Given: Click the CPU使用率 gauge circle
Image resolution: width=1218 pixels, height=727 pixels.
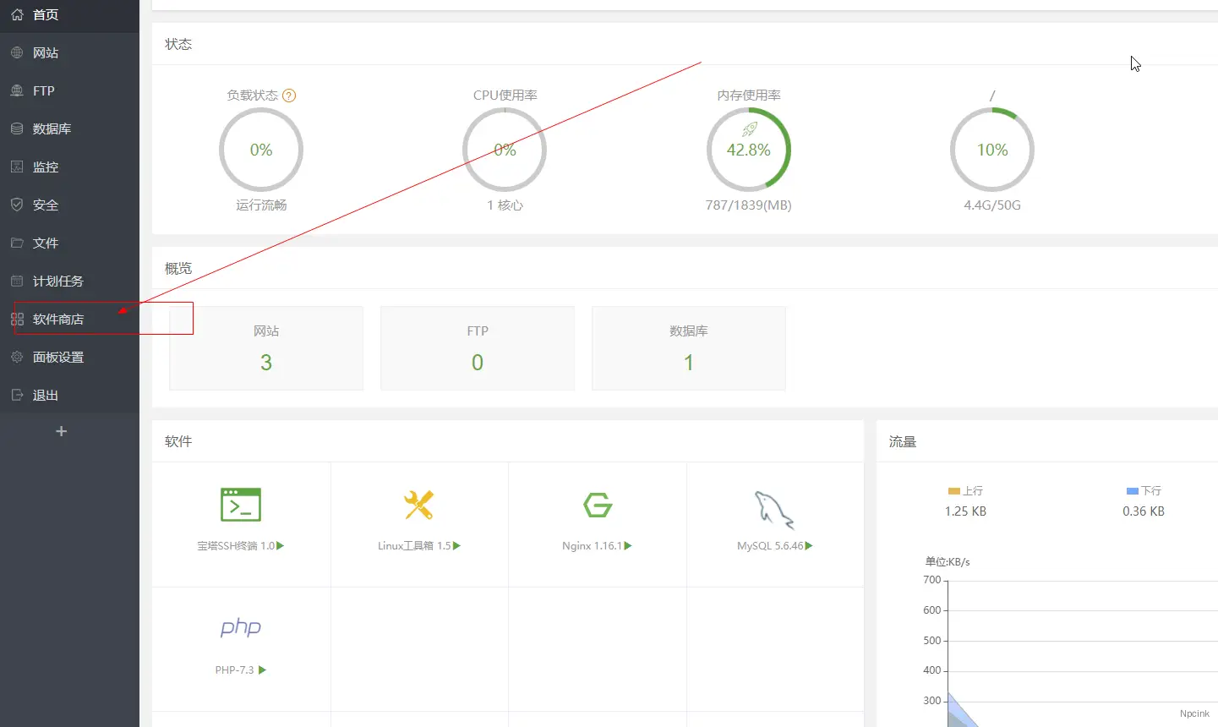Looking at the screenshot, I should coord(505,150).
